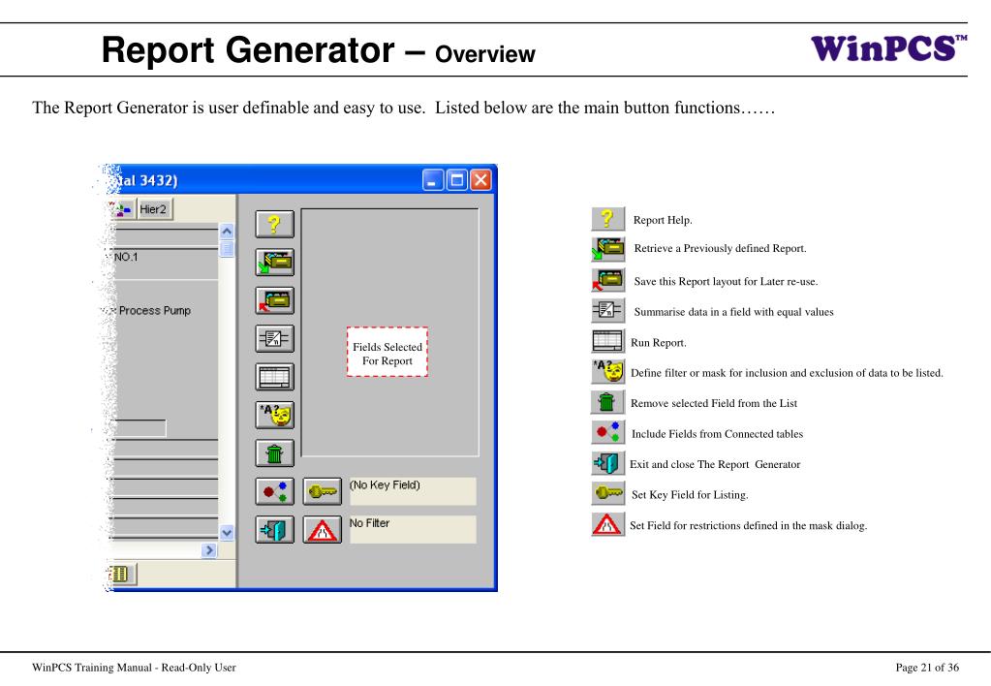991x686 pixels.
Task: Click the Report Help legend icon
Action: tap(607, 219)
